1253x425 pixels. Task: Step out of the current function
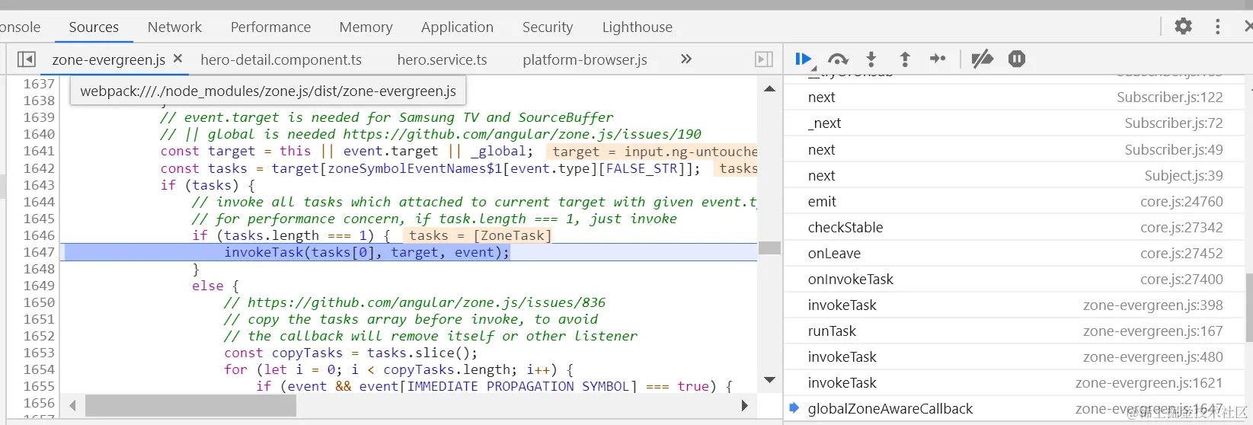tap(905, 59)
